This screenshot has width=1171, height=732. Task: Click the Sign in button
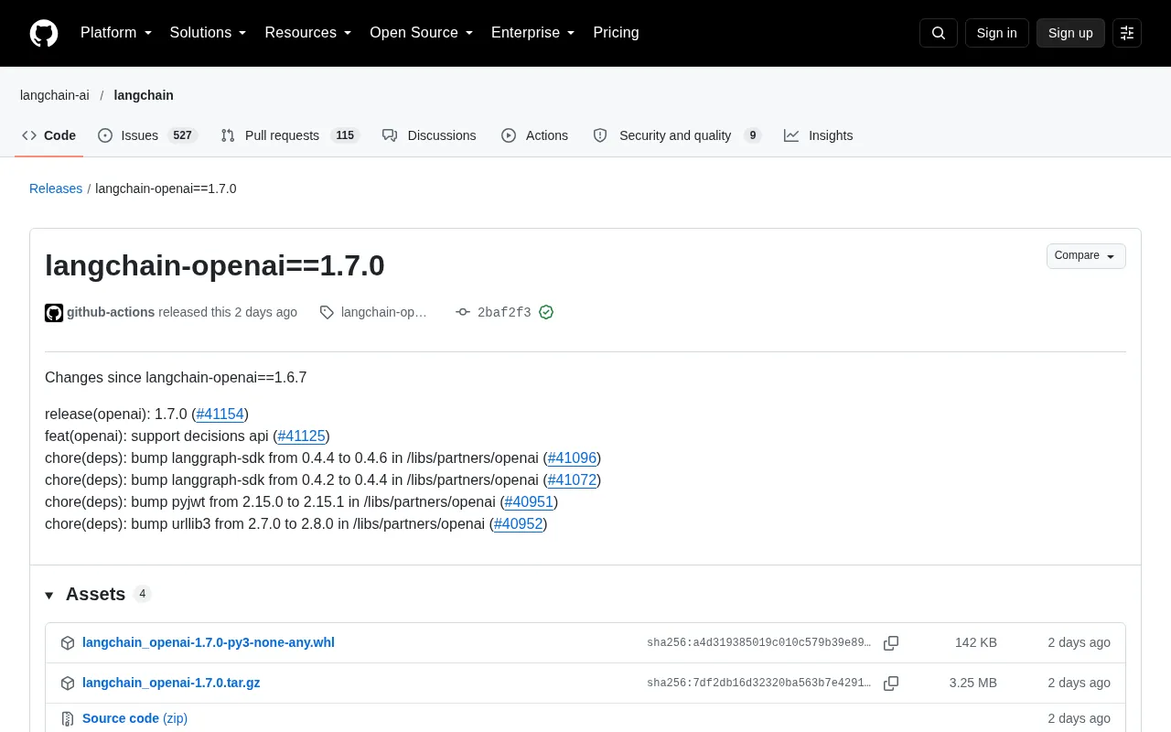click(x=997, y=33)
